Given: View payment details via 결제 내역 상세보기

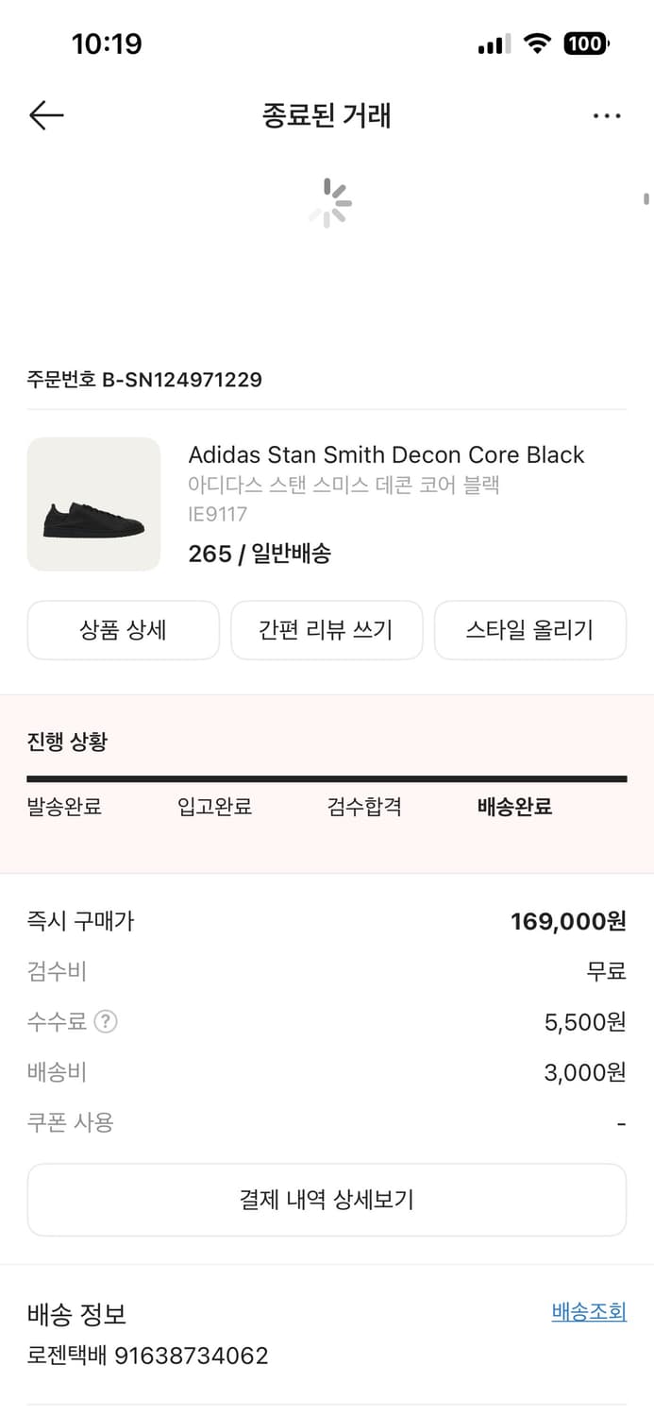Looking at the screenshot, I should (x=327, y=1200).
